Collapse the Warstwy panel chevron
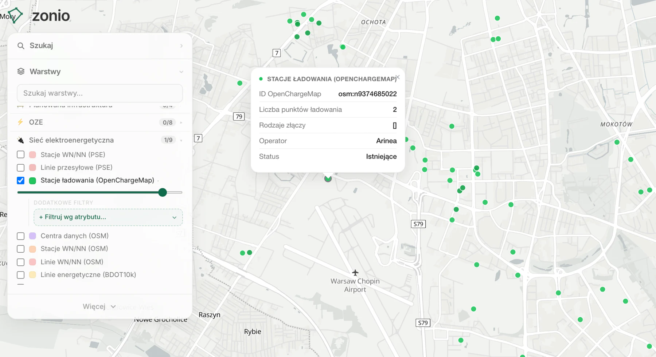Image resolution: width=656 pixels, height=357 pixels. click(181, 72)
